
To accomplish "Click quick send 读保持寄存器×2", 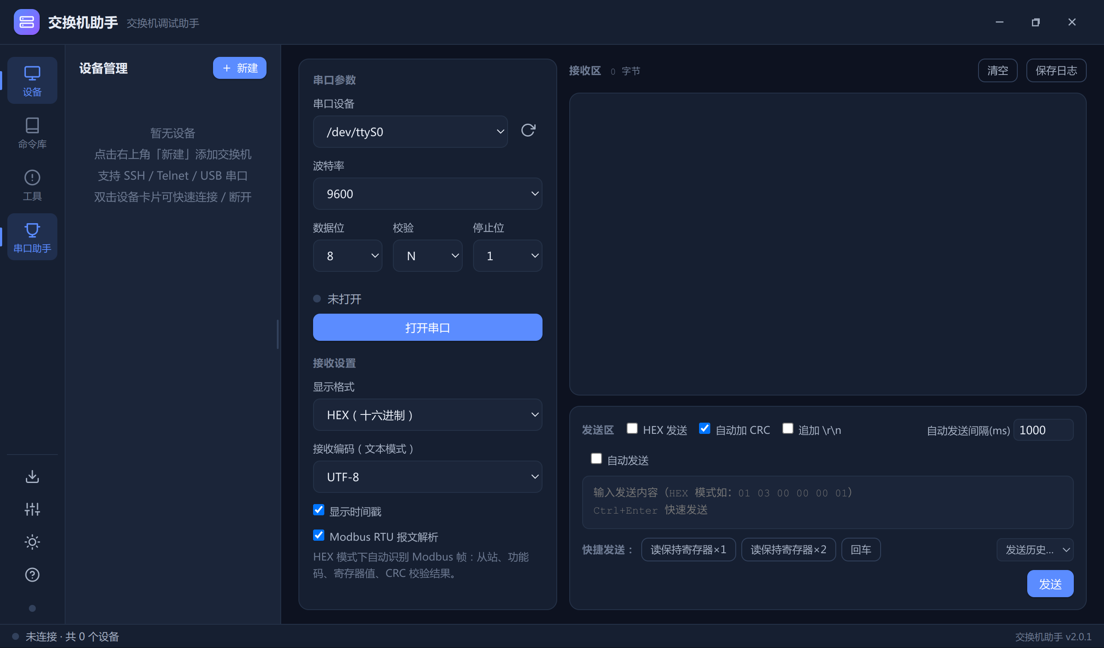I will [x=789, y=549].
